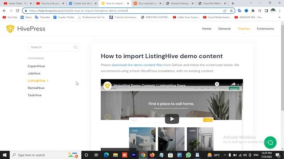This screenshot has width=284, height=159.
Task: Open Microsoft Edge from taskbar
Action: (106, 155)
